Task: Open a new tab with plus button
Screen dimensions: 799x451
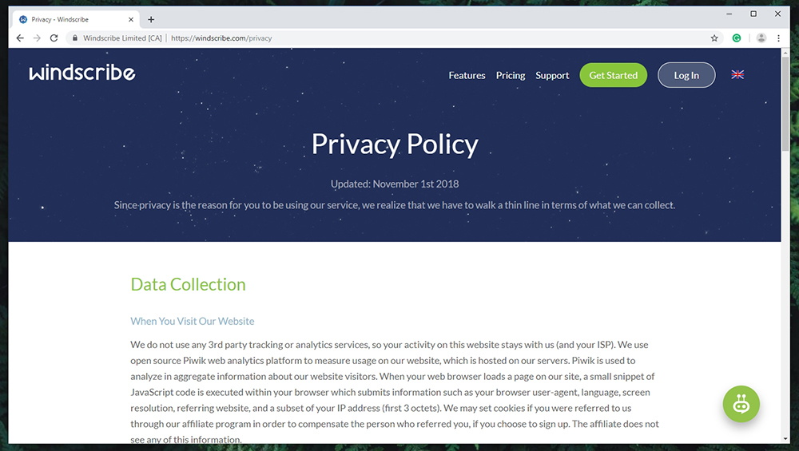Action: (x=151, y=19)
